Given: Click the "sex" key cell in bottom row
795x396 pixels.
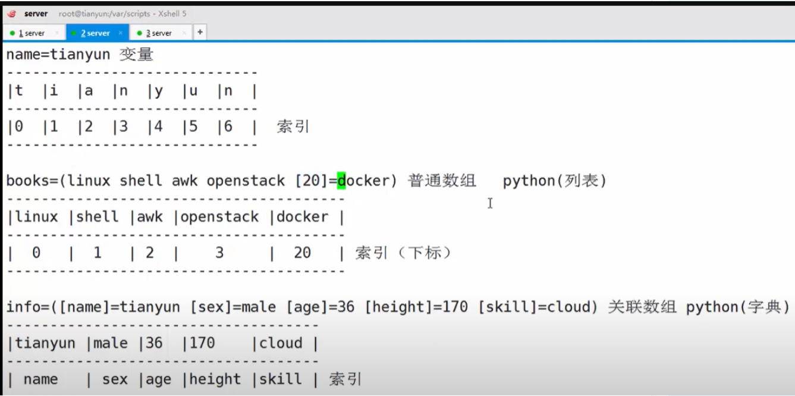Looking at the screenshot, I should (x=115, y=379).
